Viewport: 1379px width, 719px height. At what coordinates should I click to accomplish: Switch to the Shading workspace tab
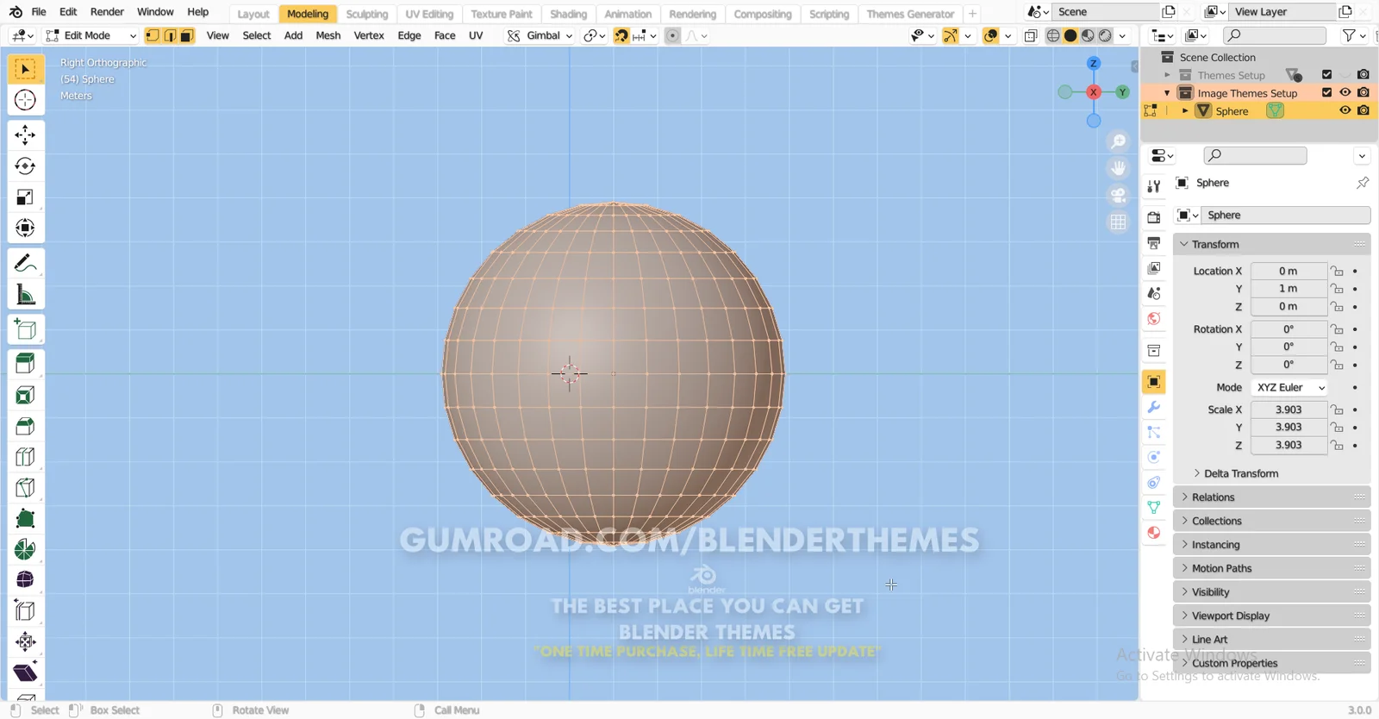(x=568, y=14)
